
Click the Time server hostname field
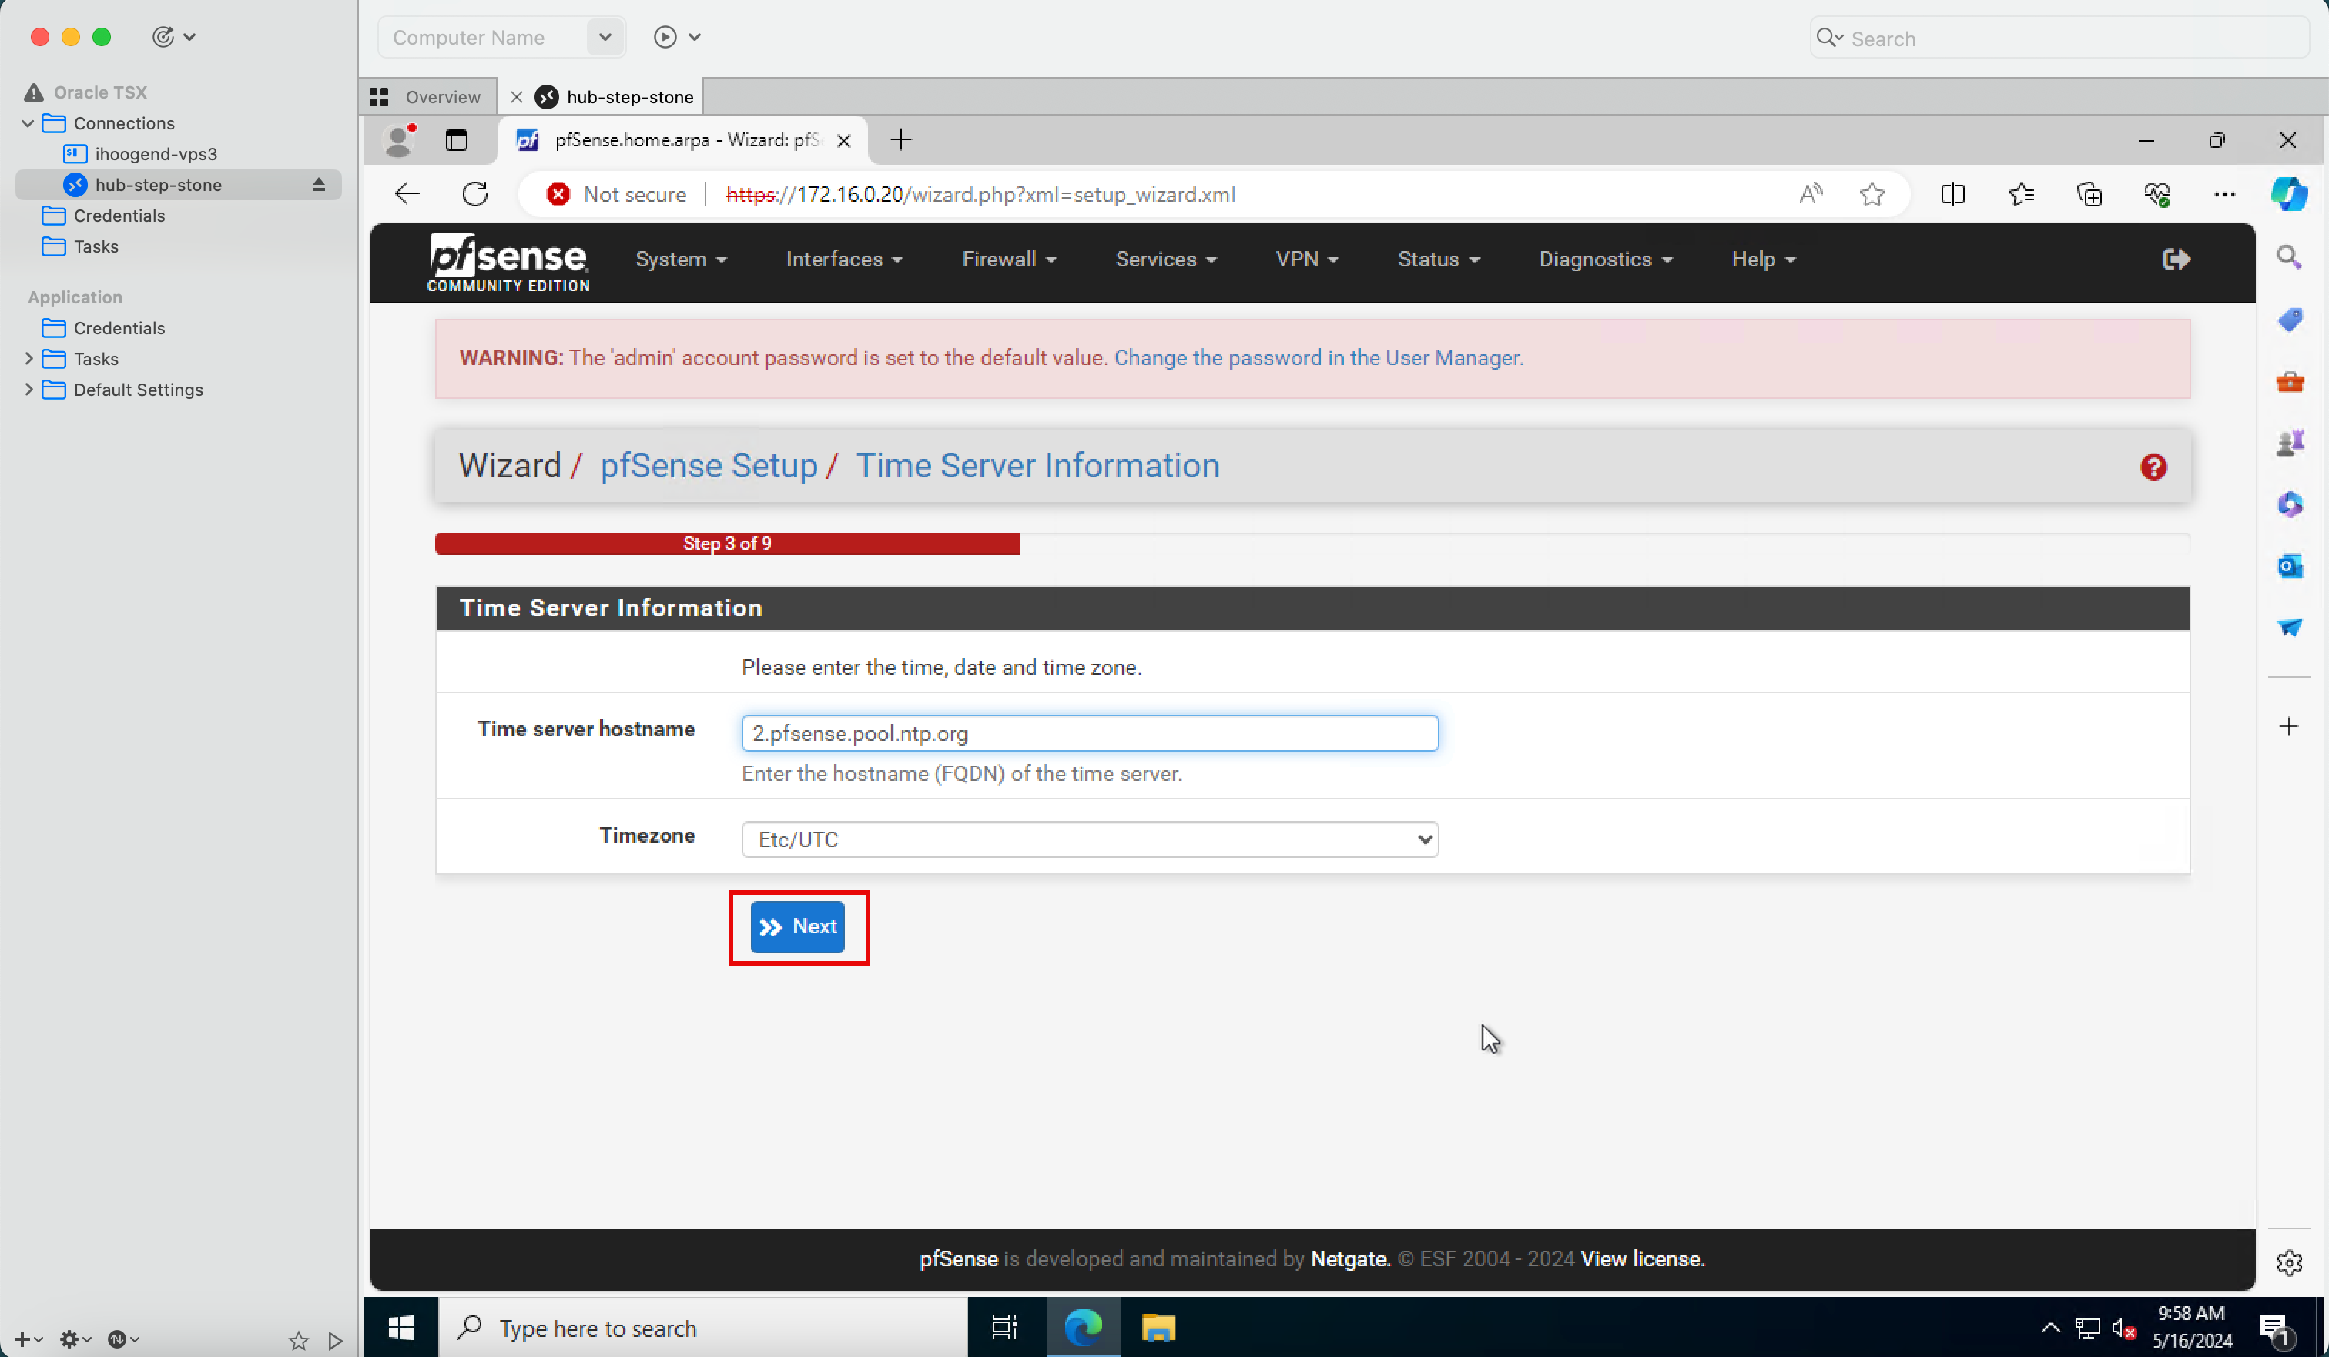pos(1089,733)
